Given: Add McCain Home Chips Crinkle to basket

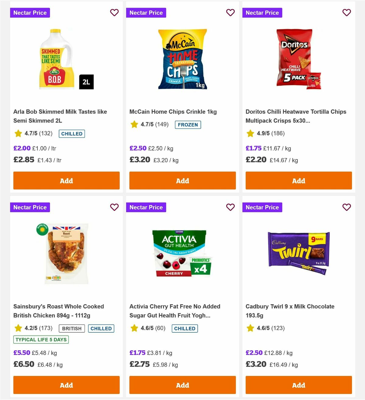Looking at the screenshot, I should pos(182,181).
